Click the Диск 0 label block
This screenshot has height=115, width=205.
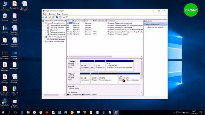tap(73, 65)
